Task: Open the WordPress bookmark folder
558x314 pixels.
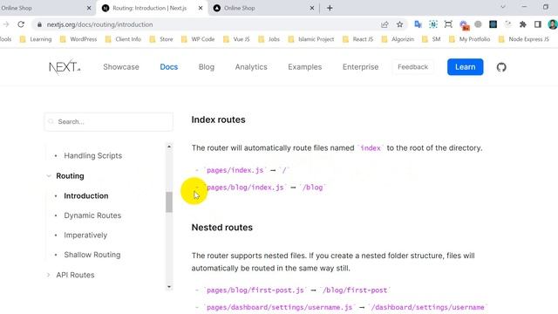Action: point(78,39)
